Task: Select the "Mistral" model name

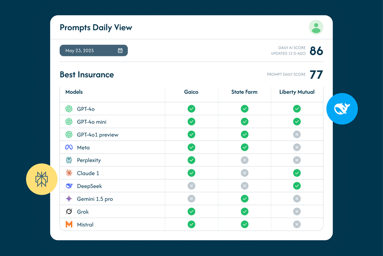Action: point(85,225)
